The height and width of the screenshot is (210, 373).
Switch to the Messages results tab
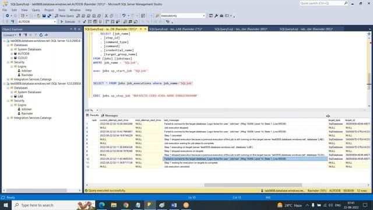pos(110,116)
